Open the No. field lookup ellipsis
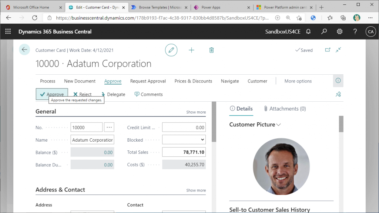Viewport: 379px width, 213px height. point(109,127)
